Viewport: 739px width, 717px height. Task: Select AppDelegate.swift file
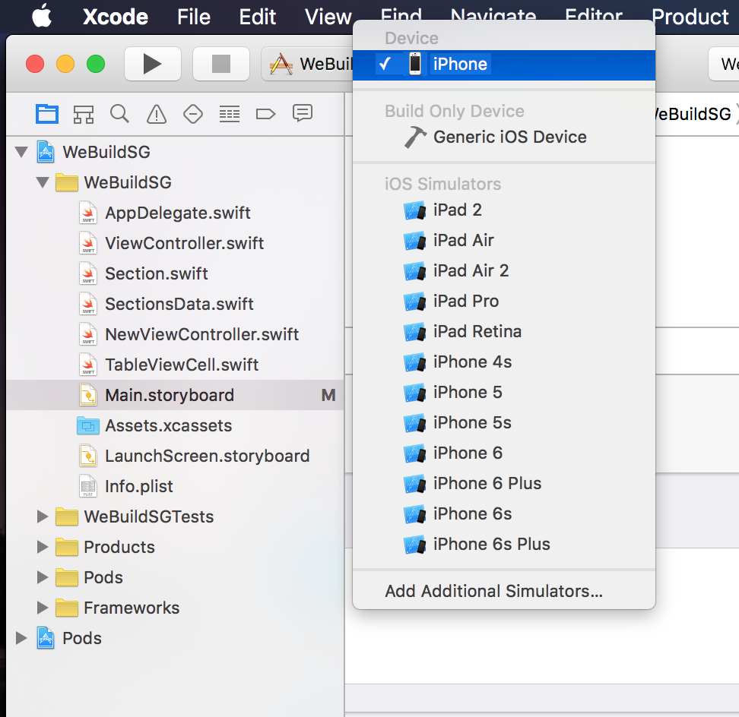pos(175,213)
